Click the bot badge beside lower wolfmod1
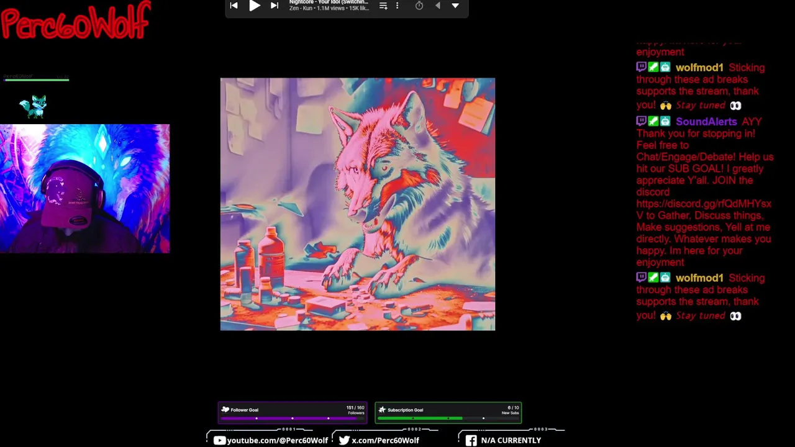795x447 pixels. click(665, 278)
